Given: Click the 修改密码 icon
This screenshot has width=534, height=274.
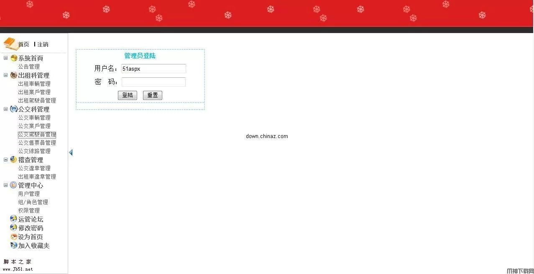Looking at the screenshot, I should tap(14, 228).
